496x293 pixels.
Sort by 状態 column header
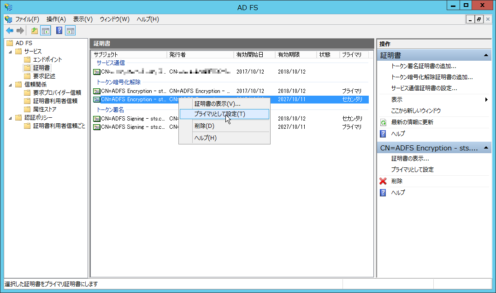coord(328,55)
